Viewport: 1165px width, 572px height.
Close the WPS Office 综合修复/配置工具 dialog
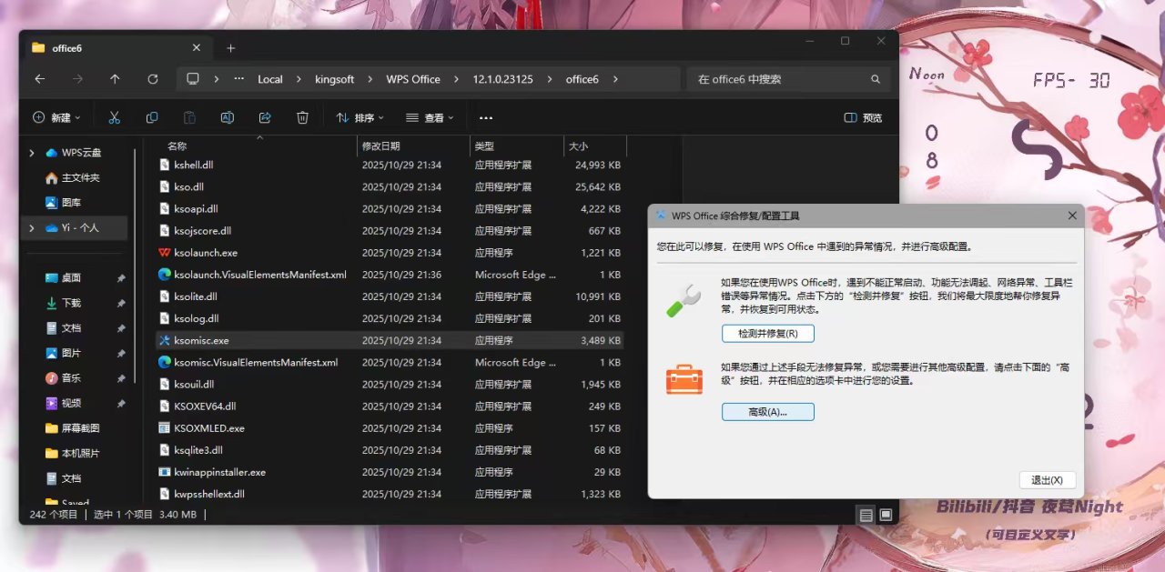pos(1072,216)
